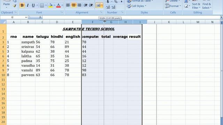Click Increase Decimal icon
The width and height of the screenshot is (223, 125).
pyautogui.click(x=108, y=7)
